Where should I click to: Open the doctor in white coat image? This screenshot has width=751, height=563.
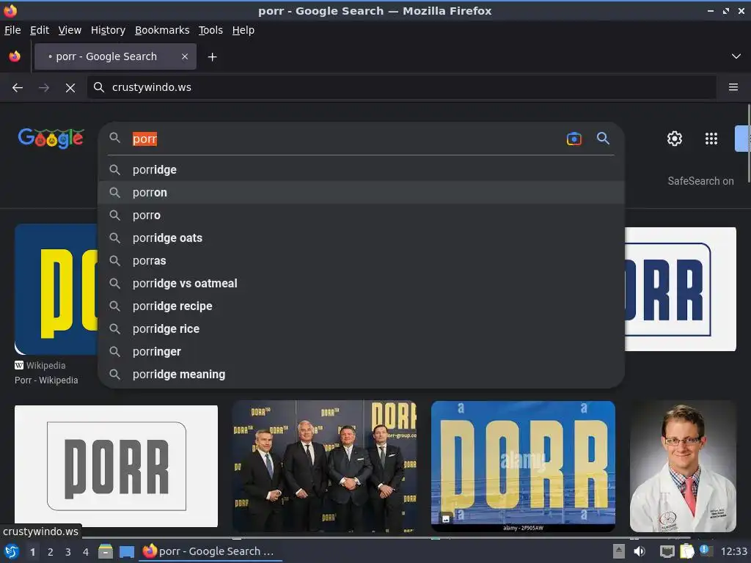click(683, 466)
